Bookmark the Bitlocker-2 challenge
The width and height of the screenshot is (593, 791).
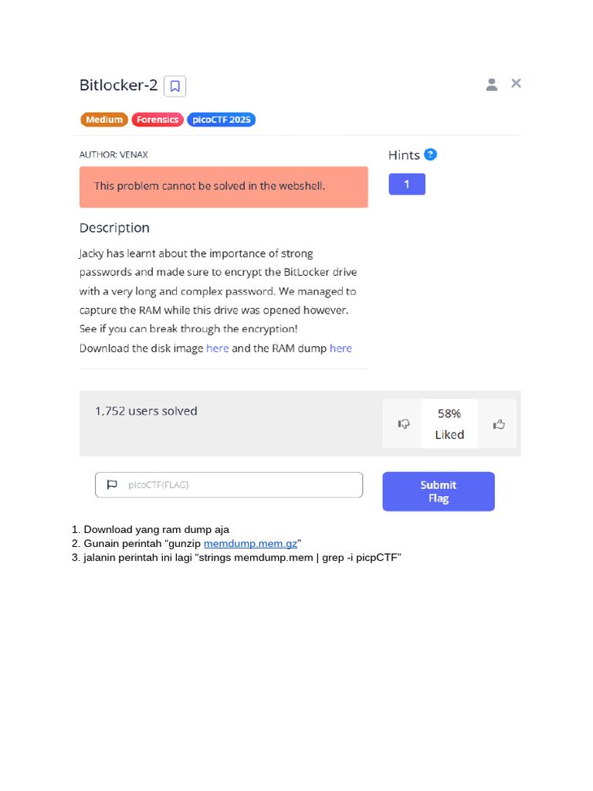click(x=175, y=87)
